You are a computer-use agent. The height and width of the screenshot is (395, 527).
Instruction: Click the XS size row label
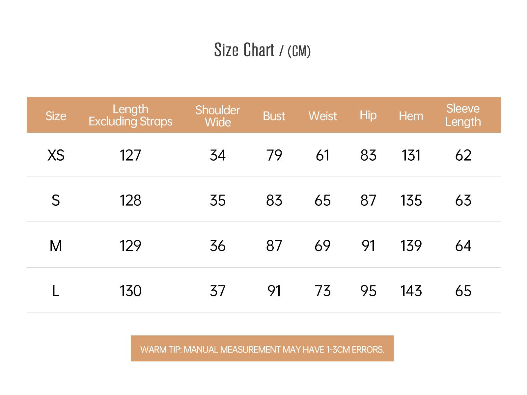tap(56, 155)
